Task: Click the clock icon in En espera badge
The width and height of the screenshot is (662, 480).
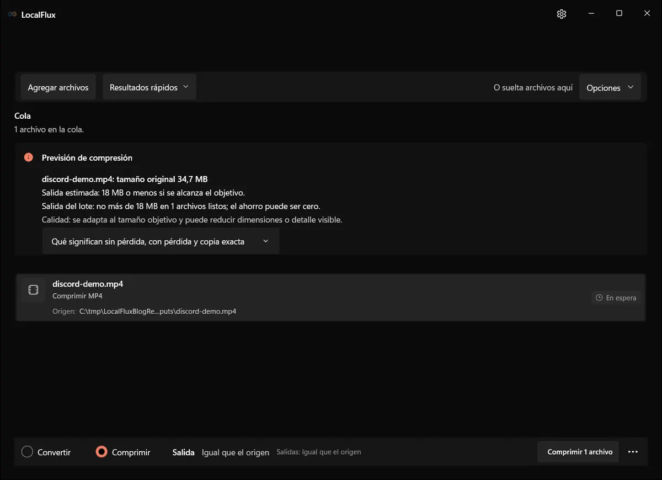Action: [x=599, y=298]
